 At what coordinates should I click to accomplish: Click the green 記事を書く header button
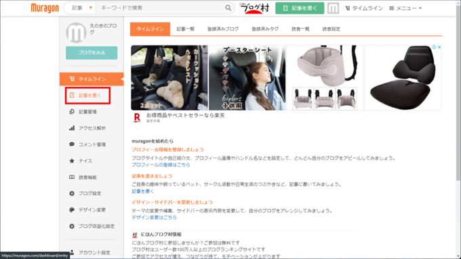[x=300, y=8]
